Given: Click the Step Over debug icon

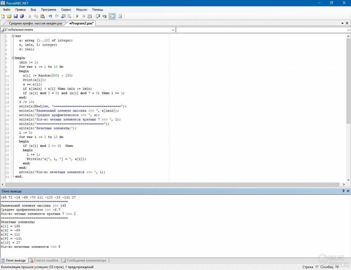Looking at the screenshot, I should (x=98, y=16).
